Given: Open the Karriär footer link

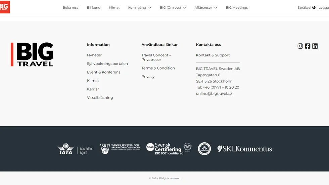Looking at the screenshot, I should 93,89.
